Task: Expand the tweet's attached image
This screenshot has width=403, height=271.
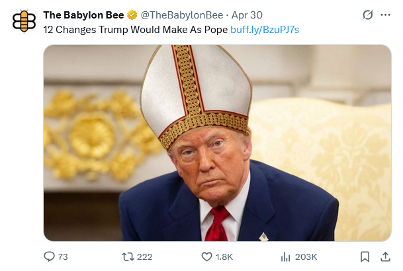Action: click(217, 143)
